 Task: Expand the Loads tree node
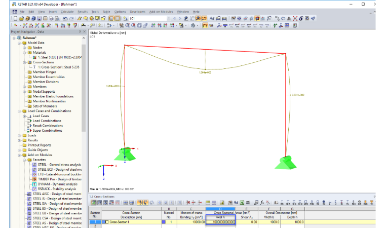tap(19, 135)
